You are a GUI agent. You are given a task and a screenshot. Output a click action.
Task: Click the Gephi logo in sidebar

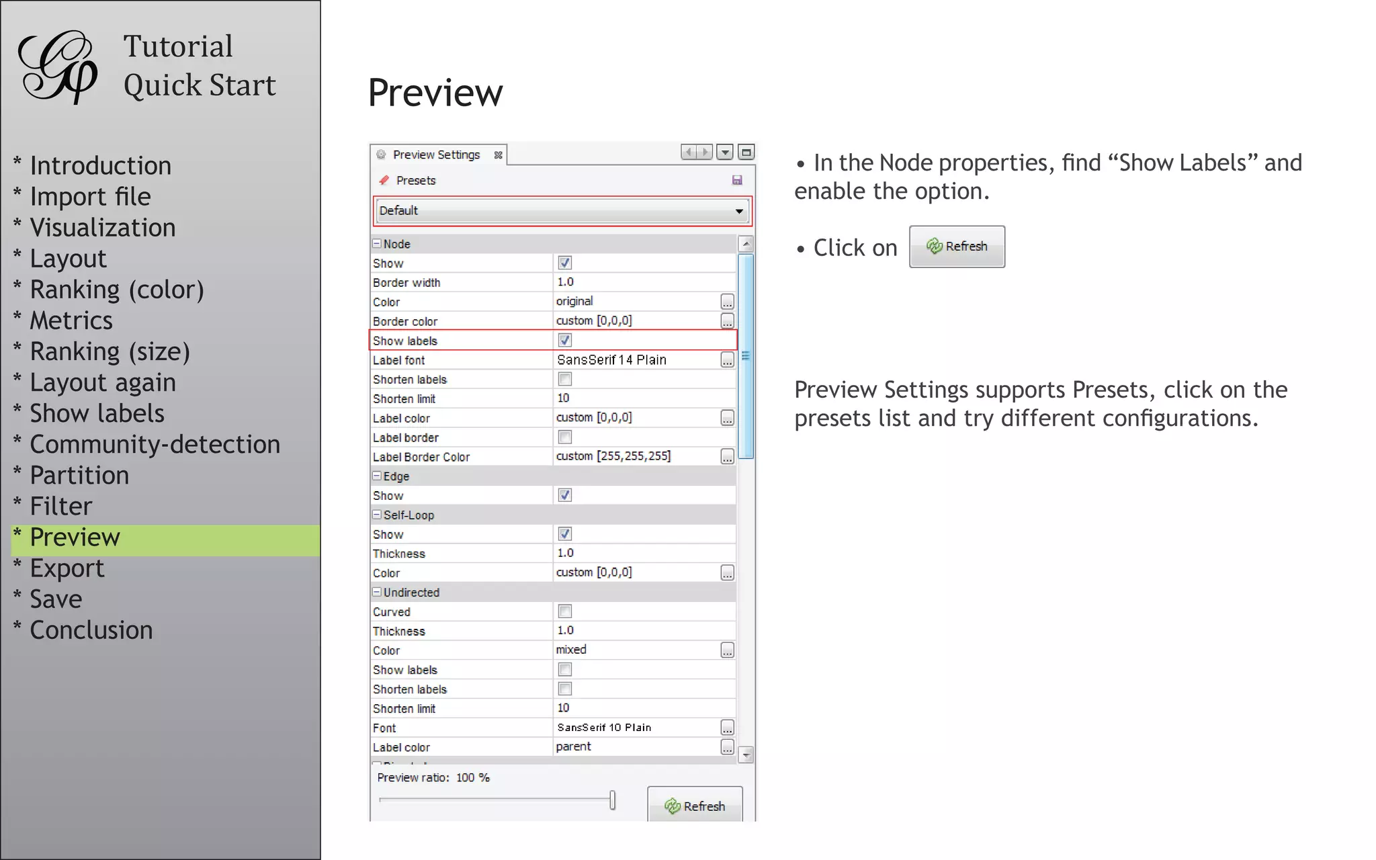(x=58, y=67)
